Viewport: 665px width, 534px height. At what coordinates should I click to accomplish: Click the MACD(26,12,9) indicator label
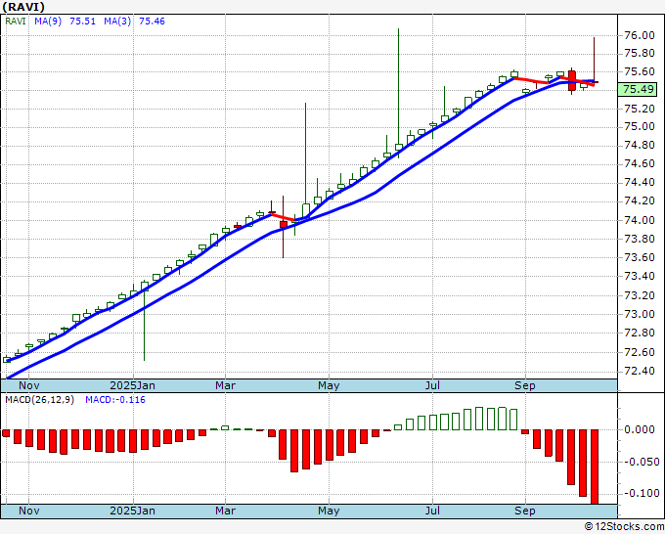pyautogui.click(x=39, y=400)
